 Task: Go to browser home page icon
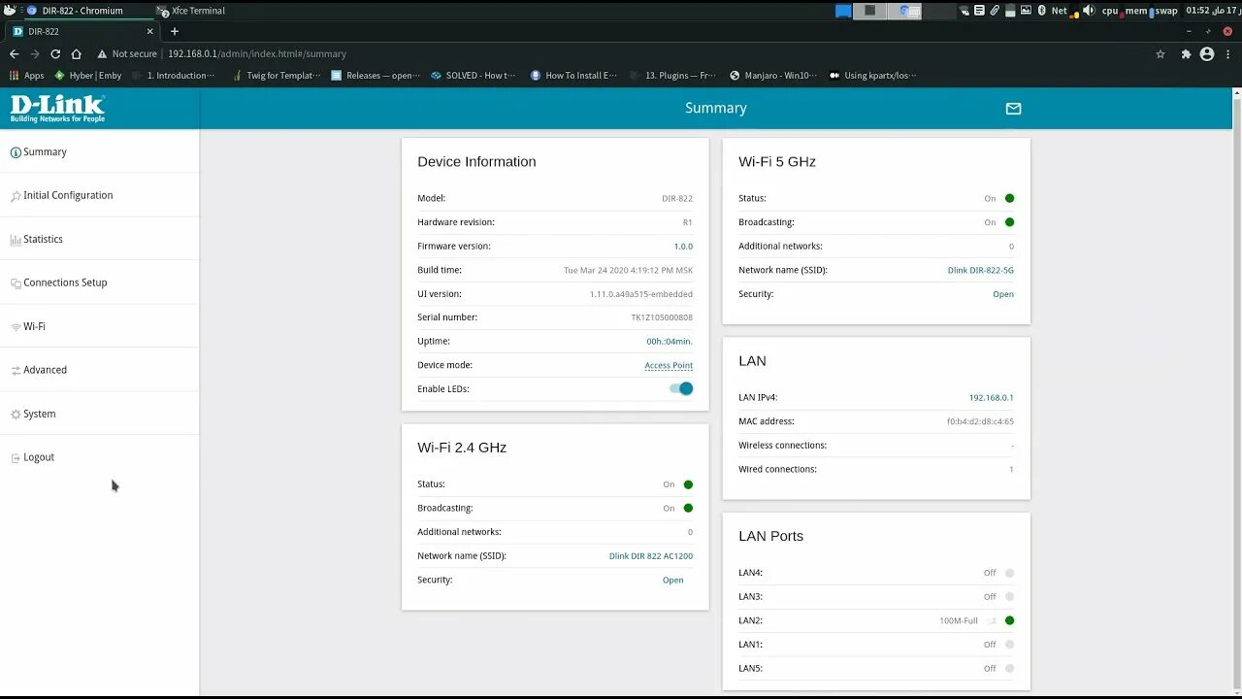tap(77, 54)
